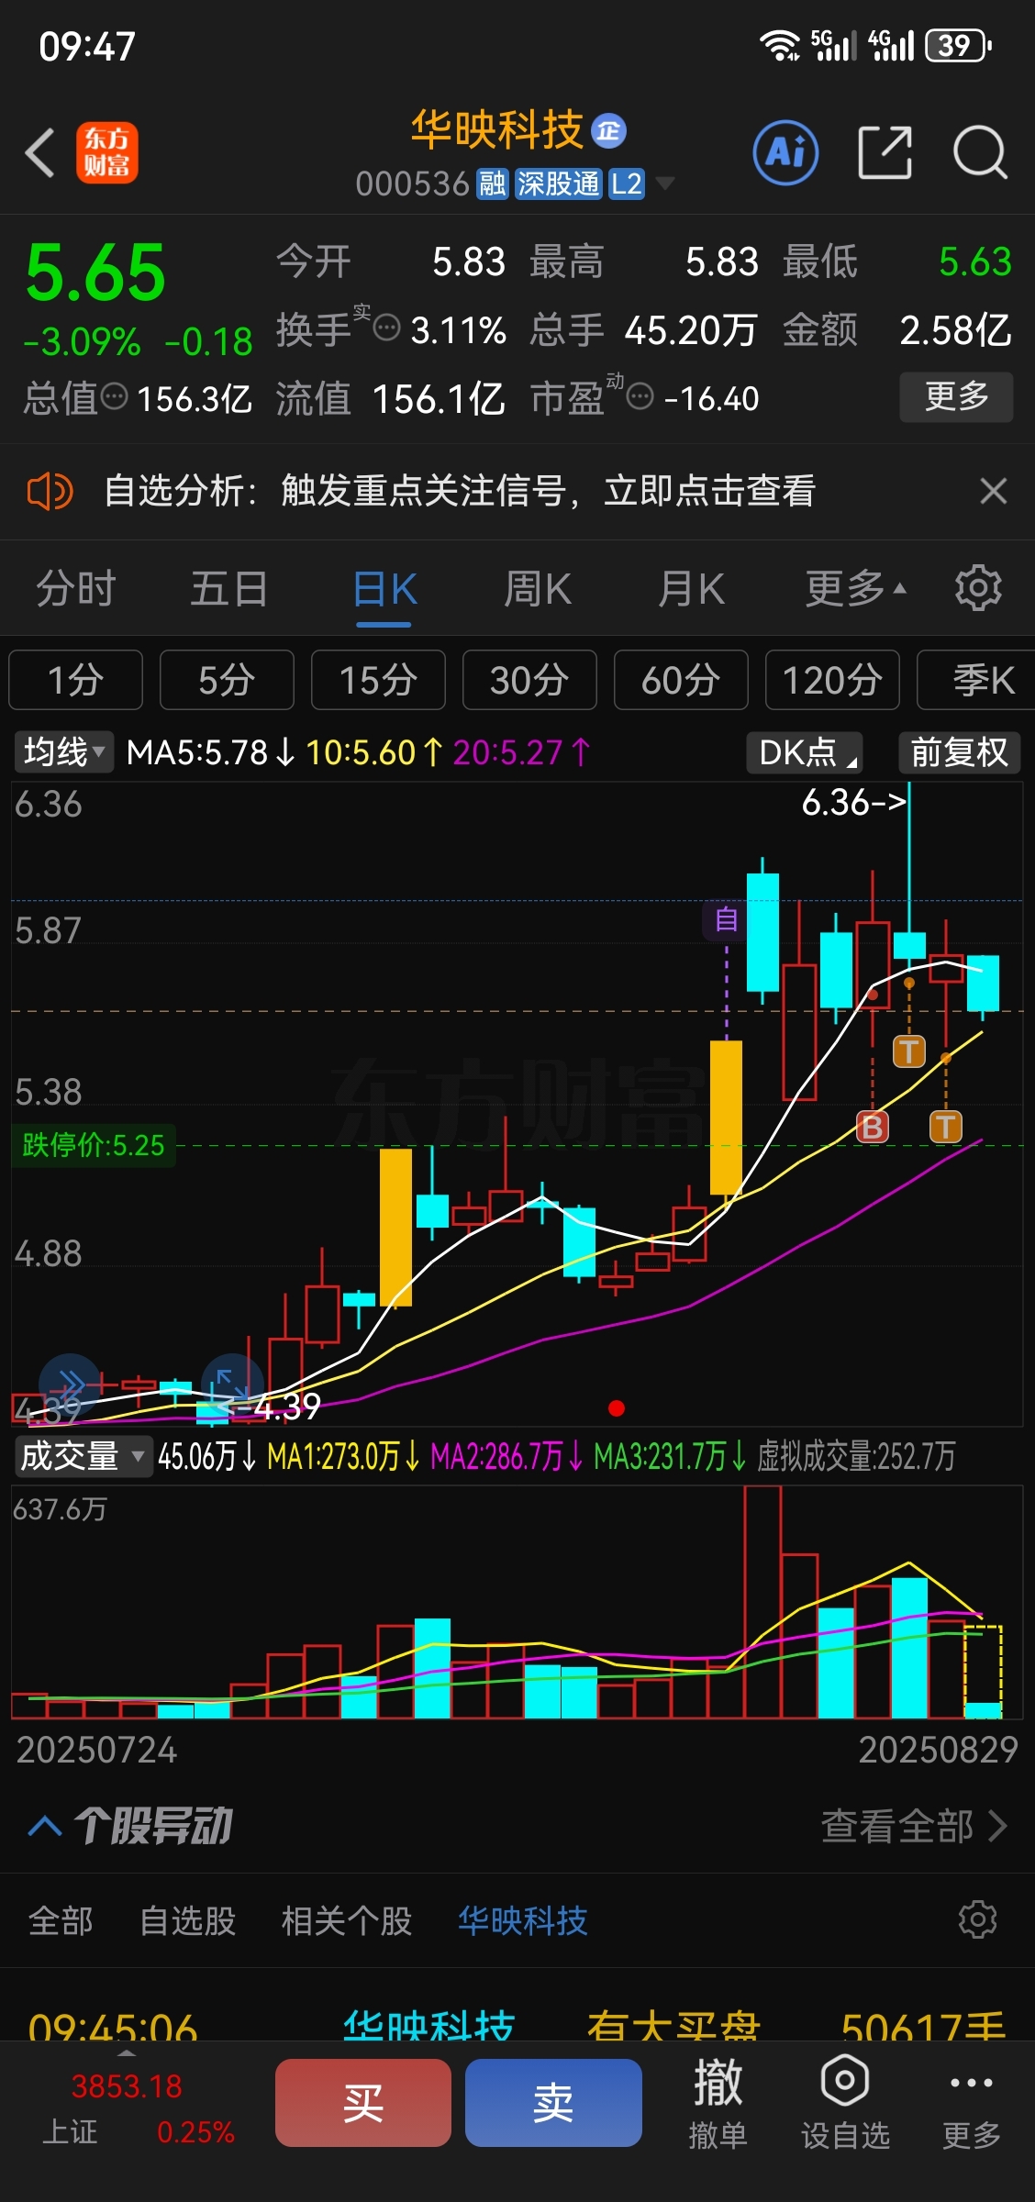Tap the red B buy marker
The height and width of the screenshot is (2202, 1035).
[872, 1127]
